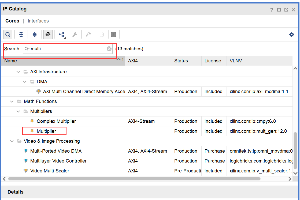Collapse the AXI Infrastructure folder
300x200 pixels.
18,72
